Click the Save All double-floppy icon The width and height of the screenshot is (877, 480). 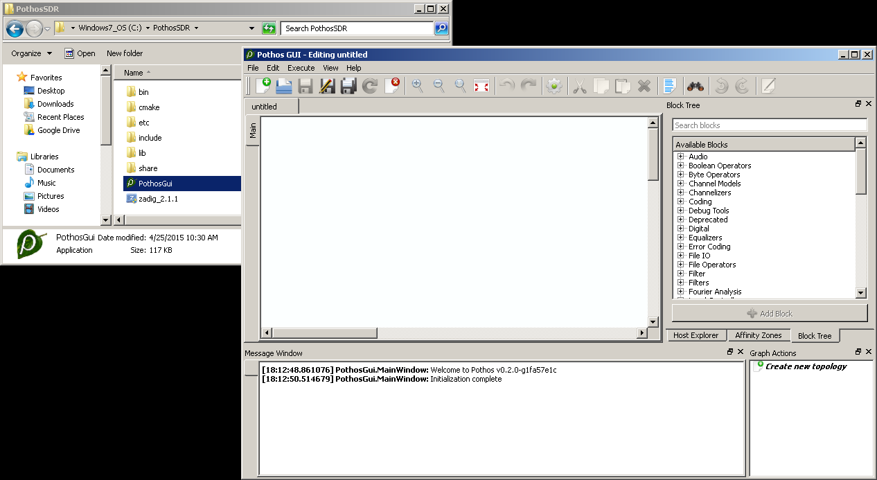click(x=348, y=86)
